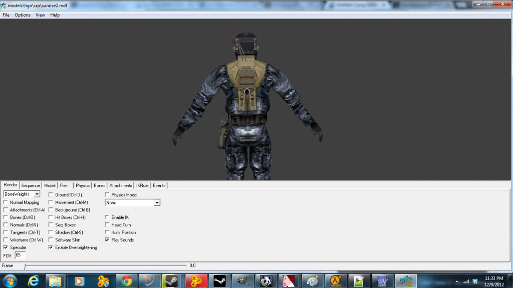Enable Wireframe (Ctrl-W) rendering
Screen dimensions: 513x288
[6, 240]
